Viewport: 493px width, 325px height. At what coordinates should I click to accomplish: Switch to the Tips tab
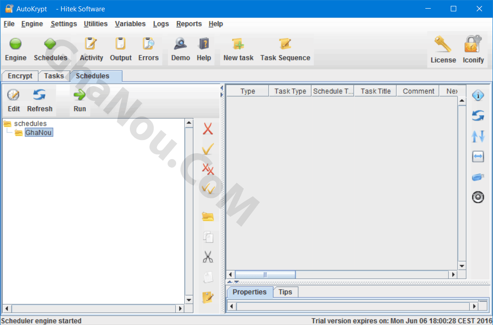click(x=286, y=292)
